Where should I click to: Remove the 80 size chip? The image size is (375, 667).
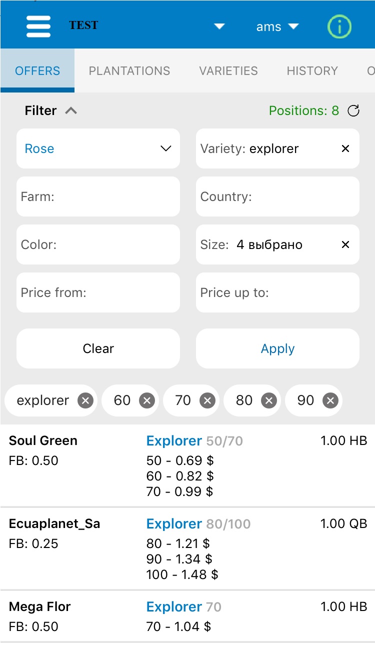269,400
